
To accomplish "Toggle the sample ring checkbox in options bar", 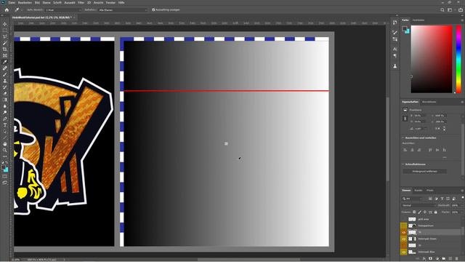I will [x=153, y=9].
